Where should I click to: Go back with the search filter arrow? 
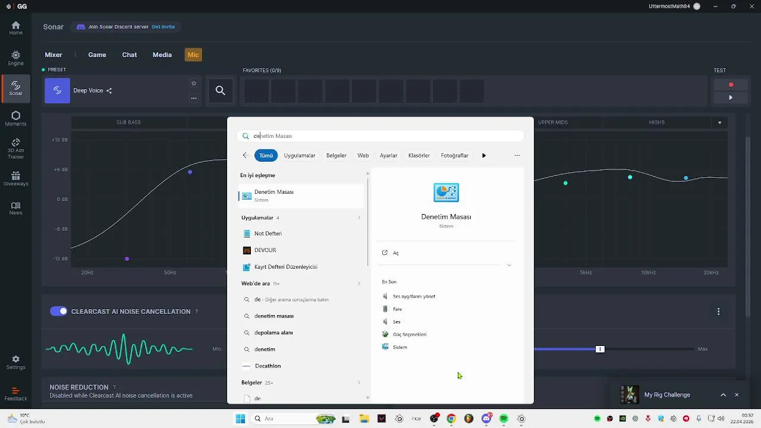point(245,155)
